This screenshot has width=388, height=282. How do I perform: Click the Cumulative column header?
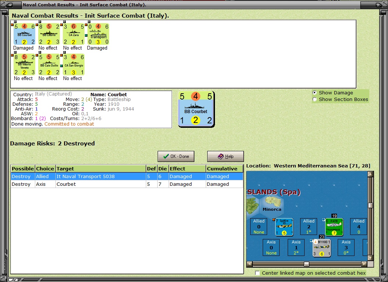(224, 169)
